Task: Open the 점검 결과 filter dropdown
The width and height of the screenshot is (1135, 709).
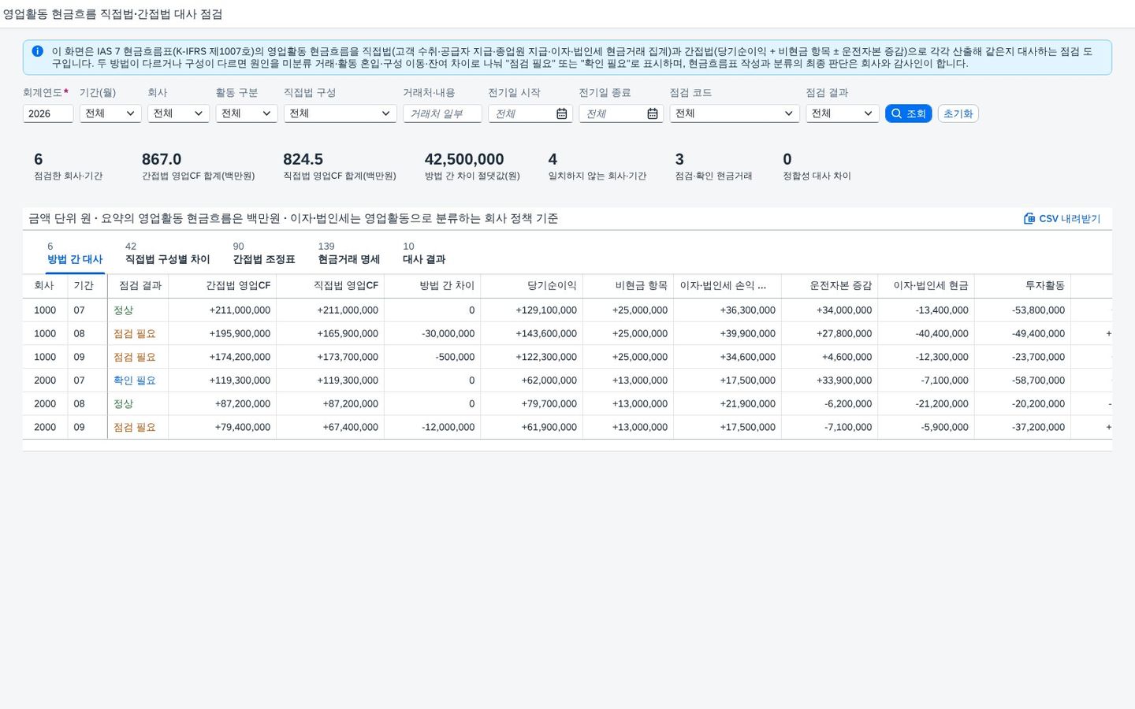Action: [x=842, y=113]
